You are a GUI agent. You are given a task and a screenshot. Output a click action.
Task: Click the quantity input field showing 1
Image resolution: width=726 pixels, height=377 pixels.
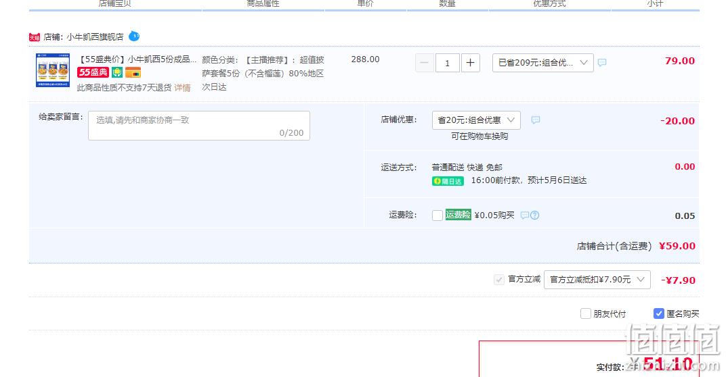point(447,63)
